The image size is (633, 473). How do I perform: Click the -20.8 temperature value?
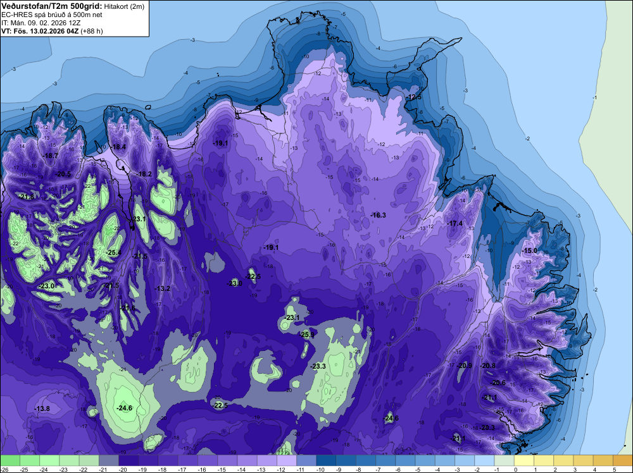[488, 365]
